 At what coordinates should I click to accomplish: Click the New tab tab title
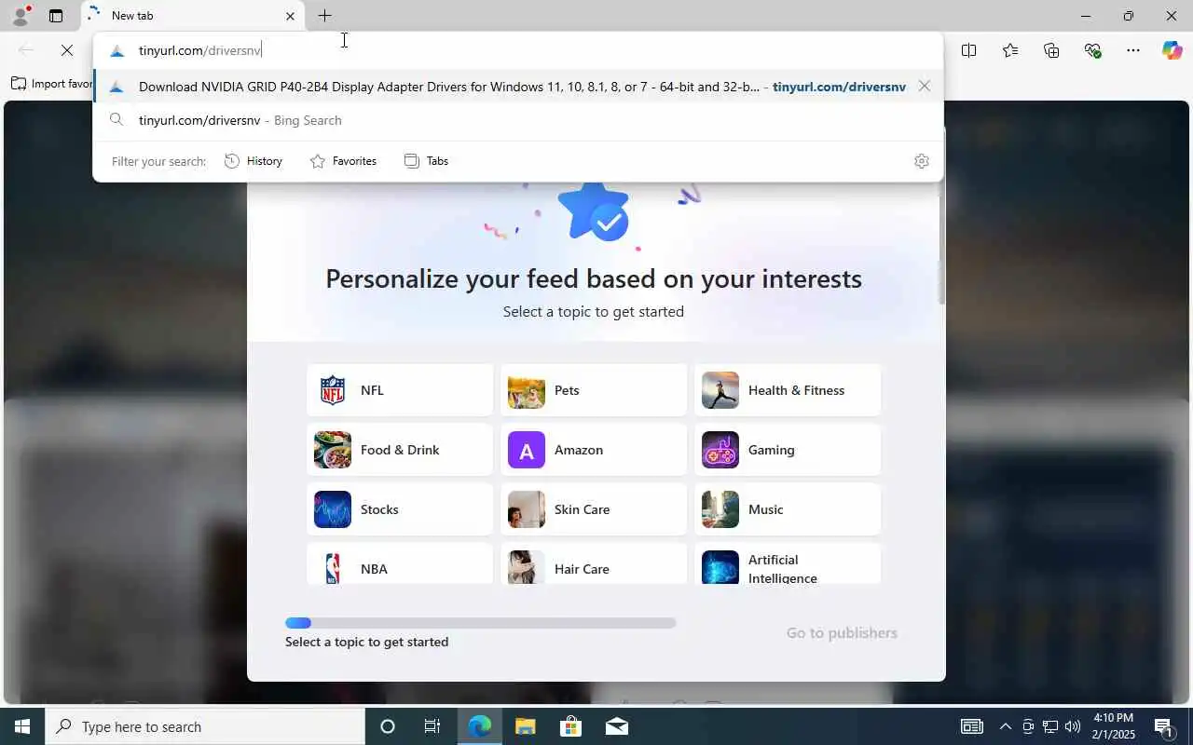coord(132,16)
